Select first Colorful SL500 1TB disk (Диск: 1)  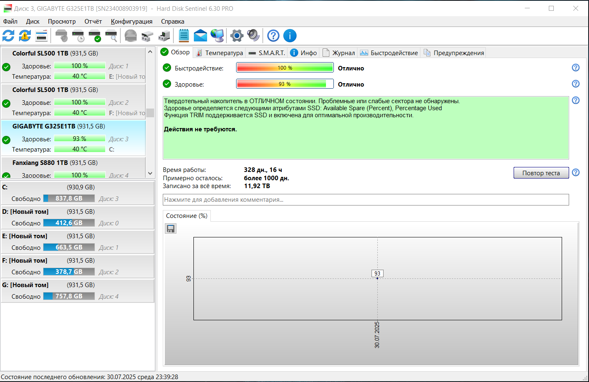(73, 65)
